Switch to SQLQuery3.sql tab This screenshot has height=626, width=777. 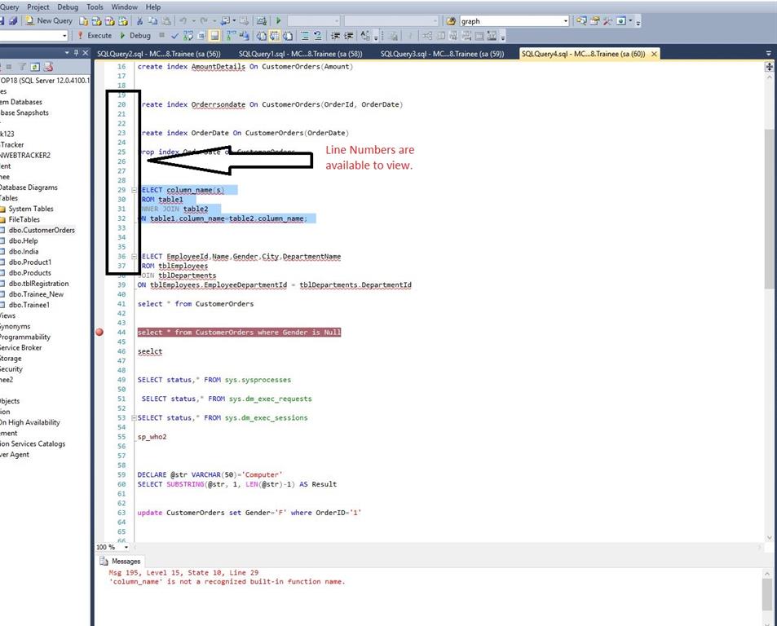(442, 54)
